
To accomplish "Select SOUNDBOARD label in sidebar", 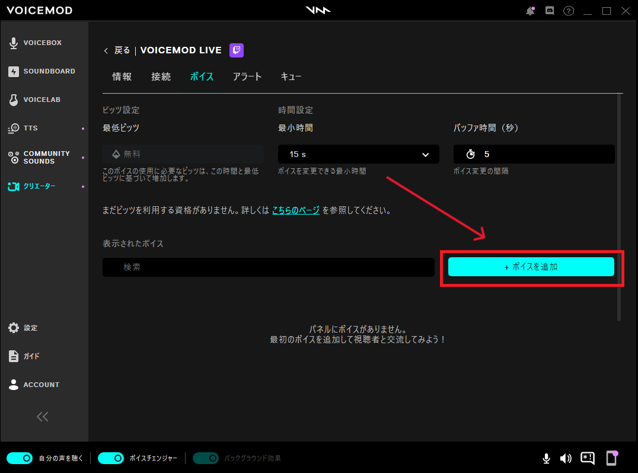I will click(49, 71).
